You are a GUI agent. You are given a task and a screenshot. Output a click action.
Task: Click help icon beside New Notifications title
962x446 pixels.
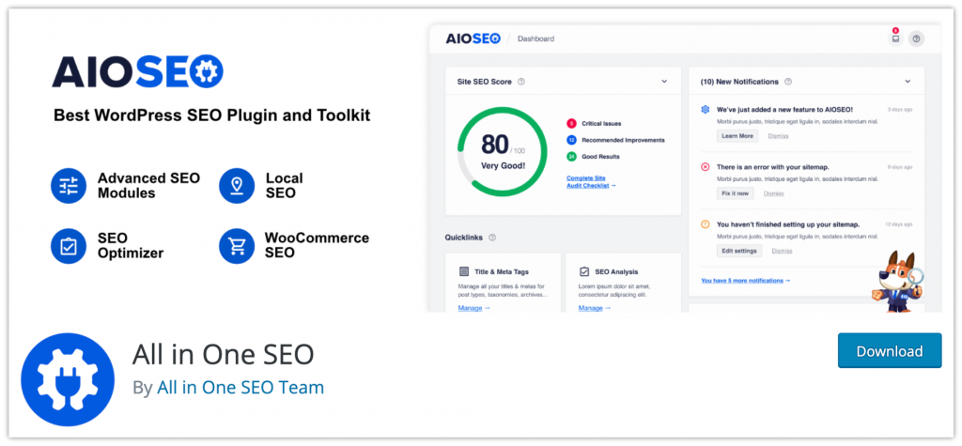[x=788, y=82]
